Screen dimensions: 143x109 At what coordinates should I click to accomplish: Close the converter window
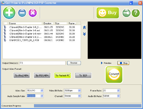(140, 3)
